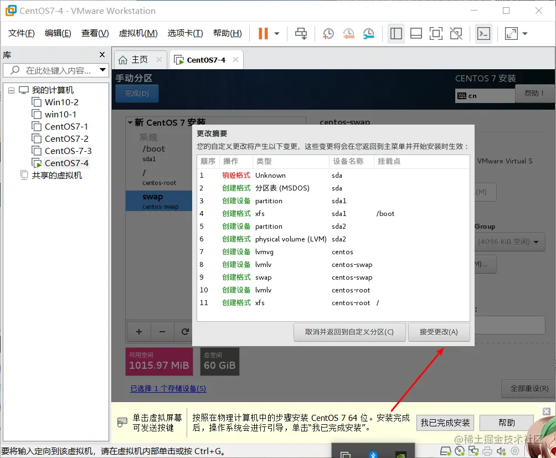Click the library search field
The height and width of the screenshot is (458, 556).
[52, 70]
